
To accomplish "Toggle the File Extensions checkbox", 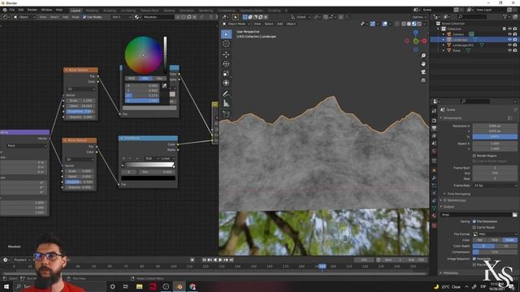I will 474,221.
